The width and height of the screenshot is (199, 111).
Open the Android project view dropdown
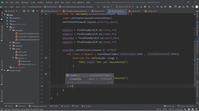[11, 11]
